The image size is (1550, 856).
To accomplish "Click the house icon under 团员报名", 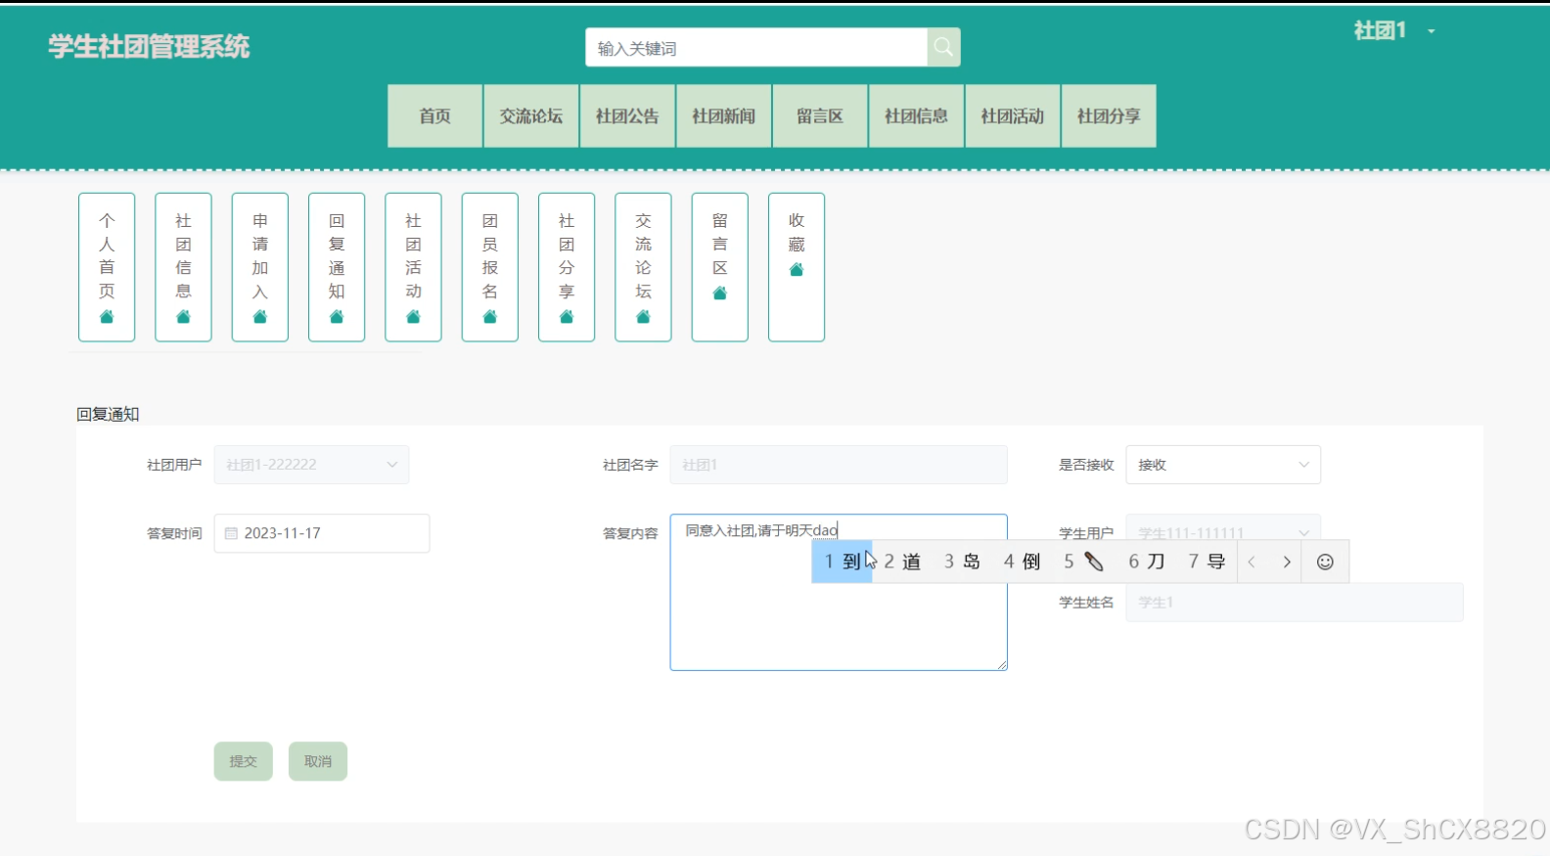I will pos(490,317).
